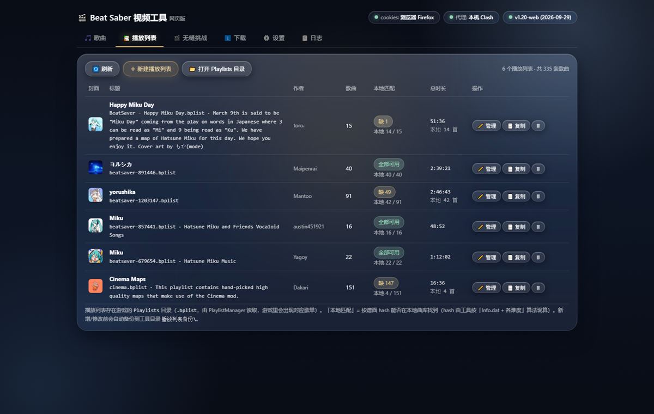Copy the Happy Miku Day playlist
This screenshot has width=654, height=414.
click(x=516, y=126)
